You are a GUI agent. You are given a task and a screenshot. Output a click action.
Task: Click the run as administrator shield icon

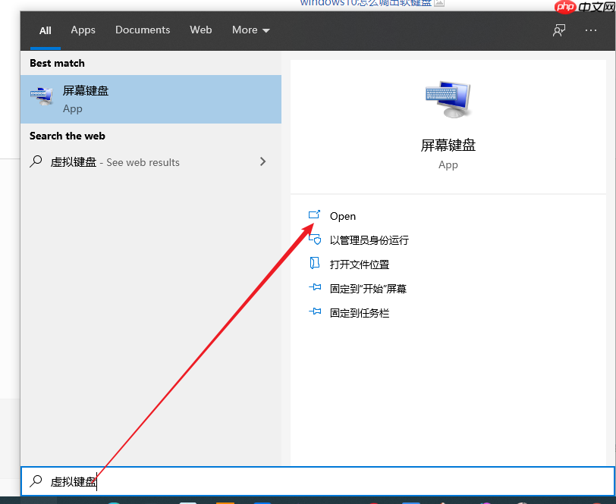[x=315, y=240]
